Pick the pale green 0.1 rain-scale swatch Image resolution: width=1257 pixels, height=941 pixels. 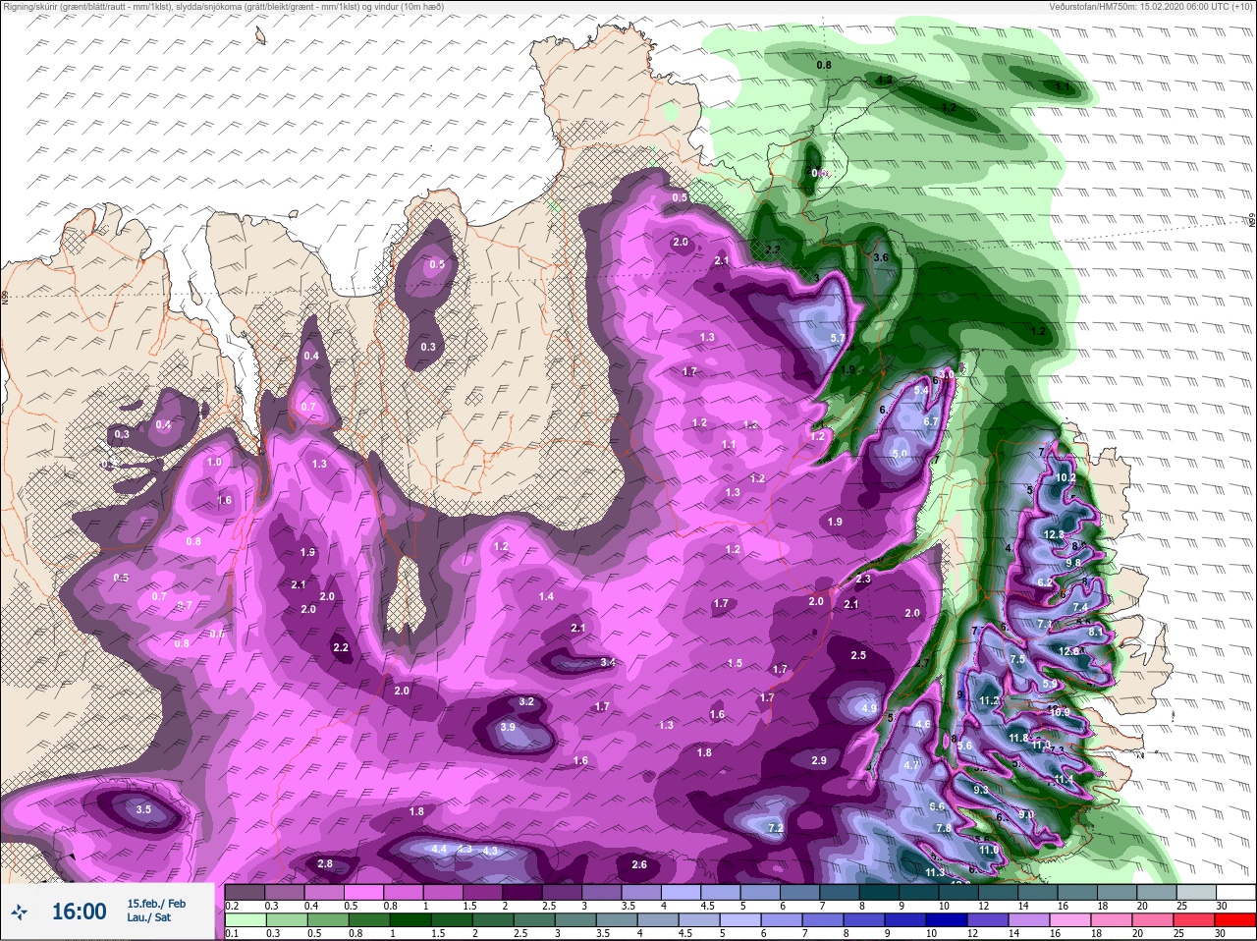(245, 919)
